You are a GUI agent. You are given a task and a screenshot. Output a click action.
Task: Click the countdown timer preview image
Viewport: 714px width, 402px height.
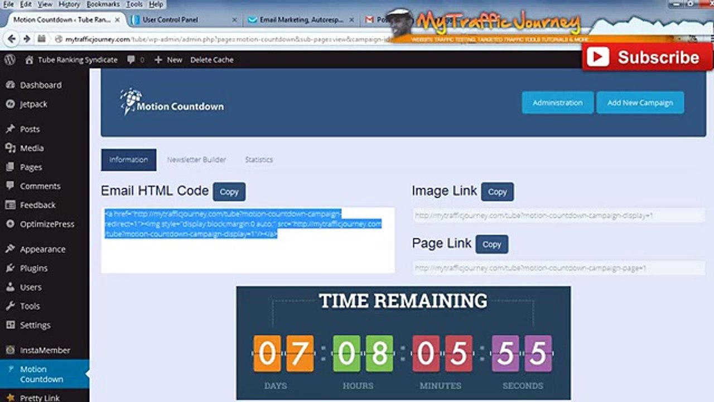[403, 343]
